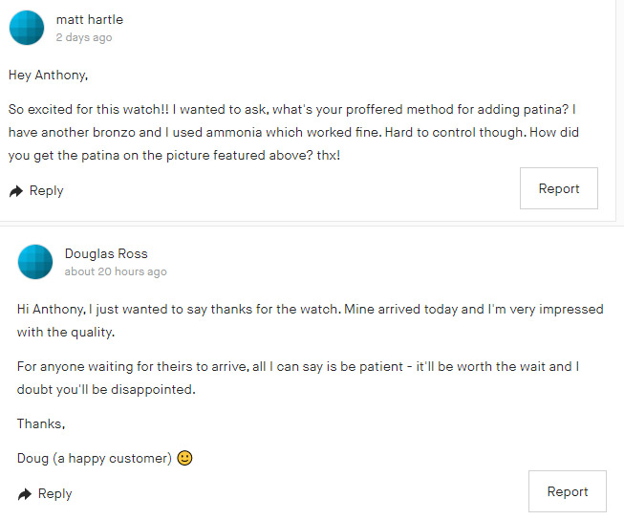Click the 'about 20 hours ago' timestamp
The image size is (624, 520).
click(x=116, y=271)
